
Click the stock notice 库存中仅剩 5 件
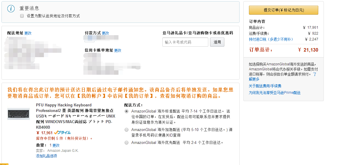coord(64,138)
